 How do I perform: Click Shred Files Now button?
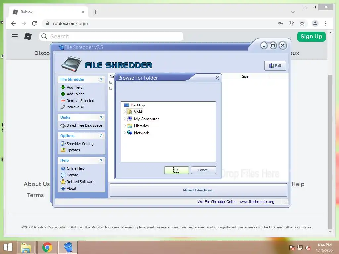198,190
